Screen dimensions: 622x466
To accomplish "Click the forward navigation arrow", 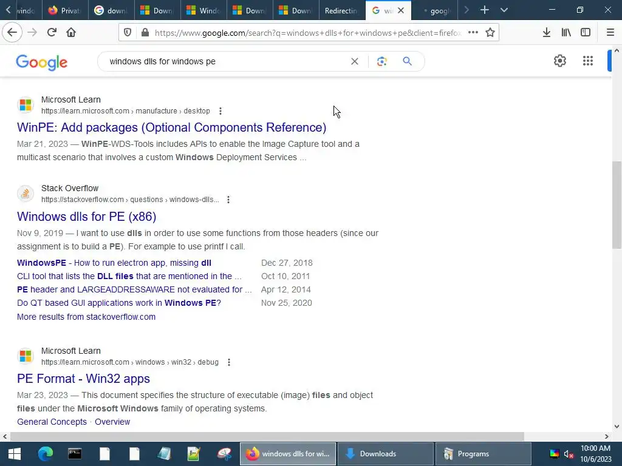I will pos(32,33).
